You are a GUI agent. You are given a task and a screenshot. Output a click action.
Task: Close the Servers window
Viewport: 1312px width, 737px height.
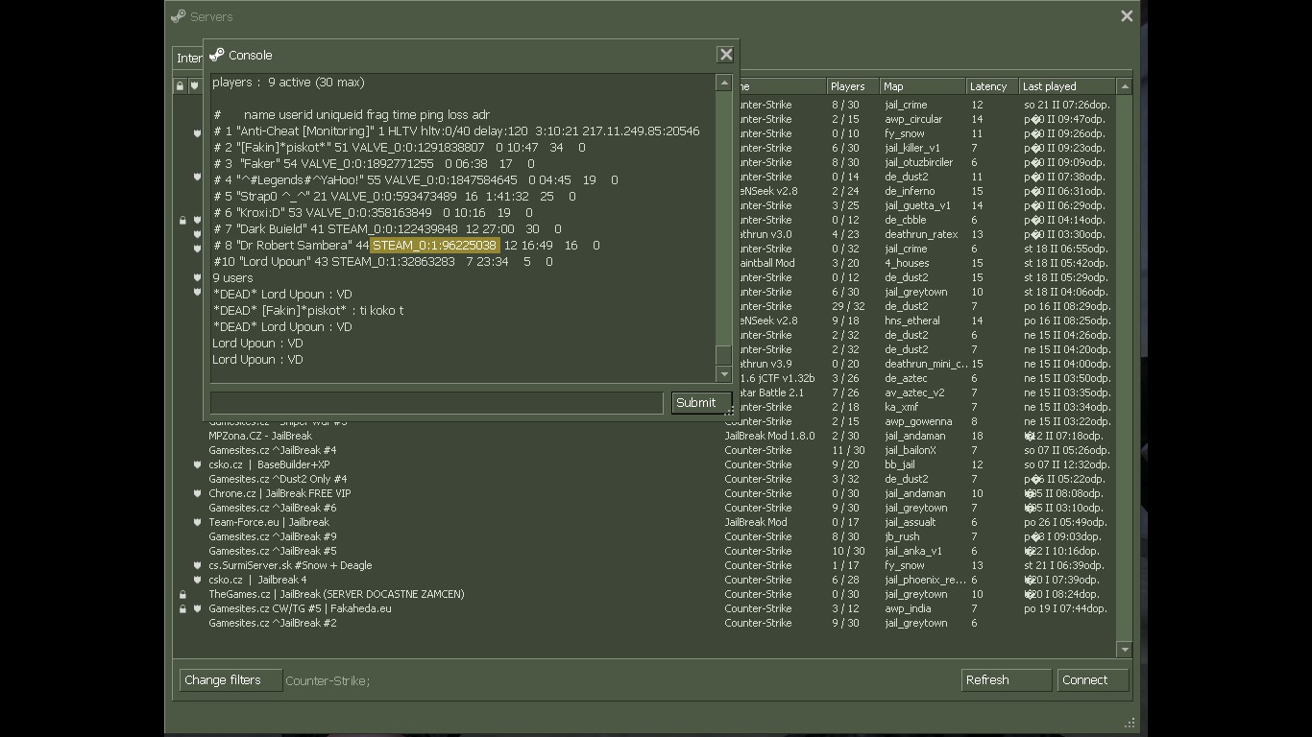(1127, 16)
